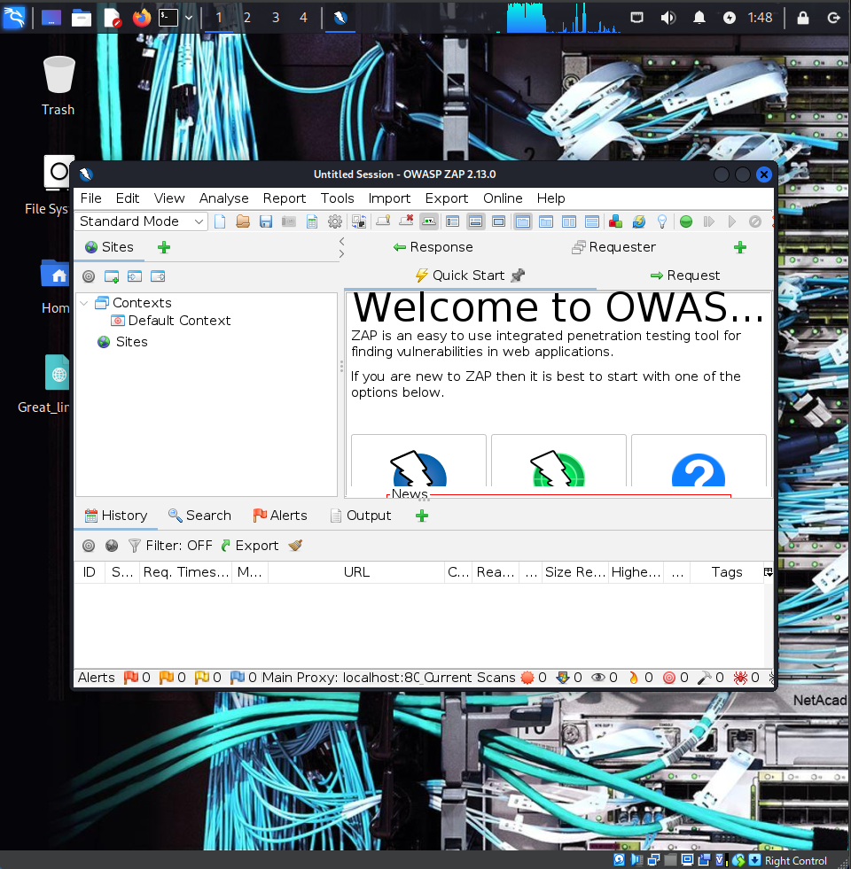Toggle expand Information tabs layout icon
The width and height of the screenshot is (851, 869).
click(475, 221)
